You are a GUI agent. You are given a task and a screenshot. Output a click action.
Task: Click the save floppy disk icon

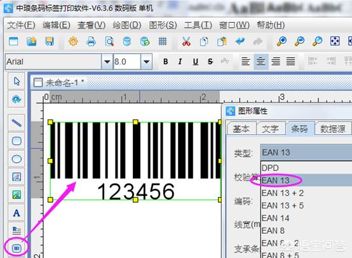coord(50,41)
